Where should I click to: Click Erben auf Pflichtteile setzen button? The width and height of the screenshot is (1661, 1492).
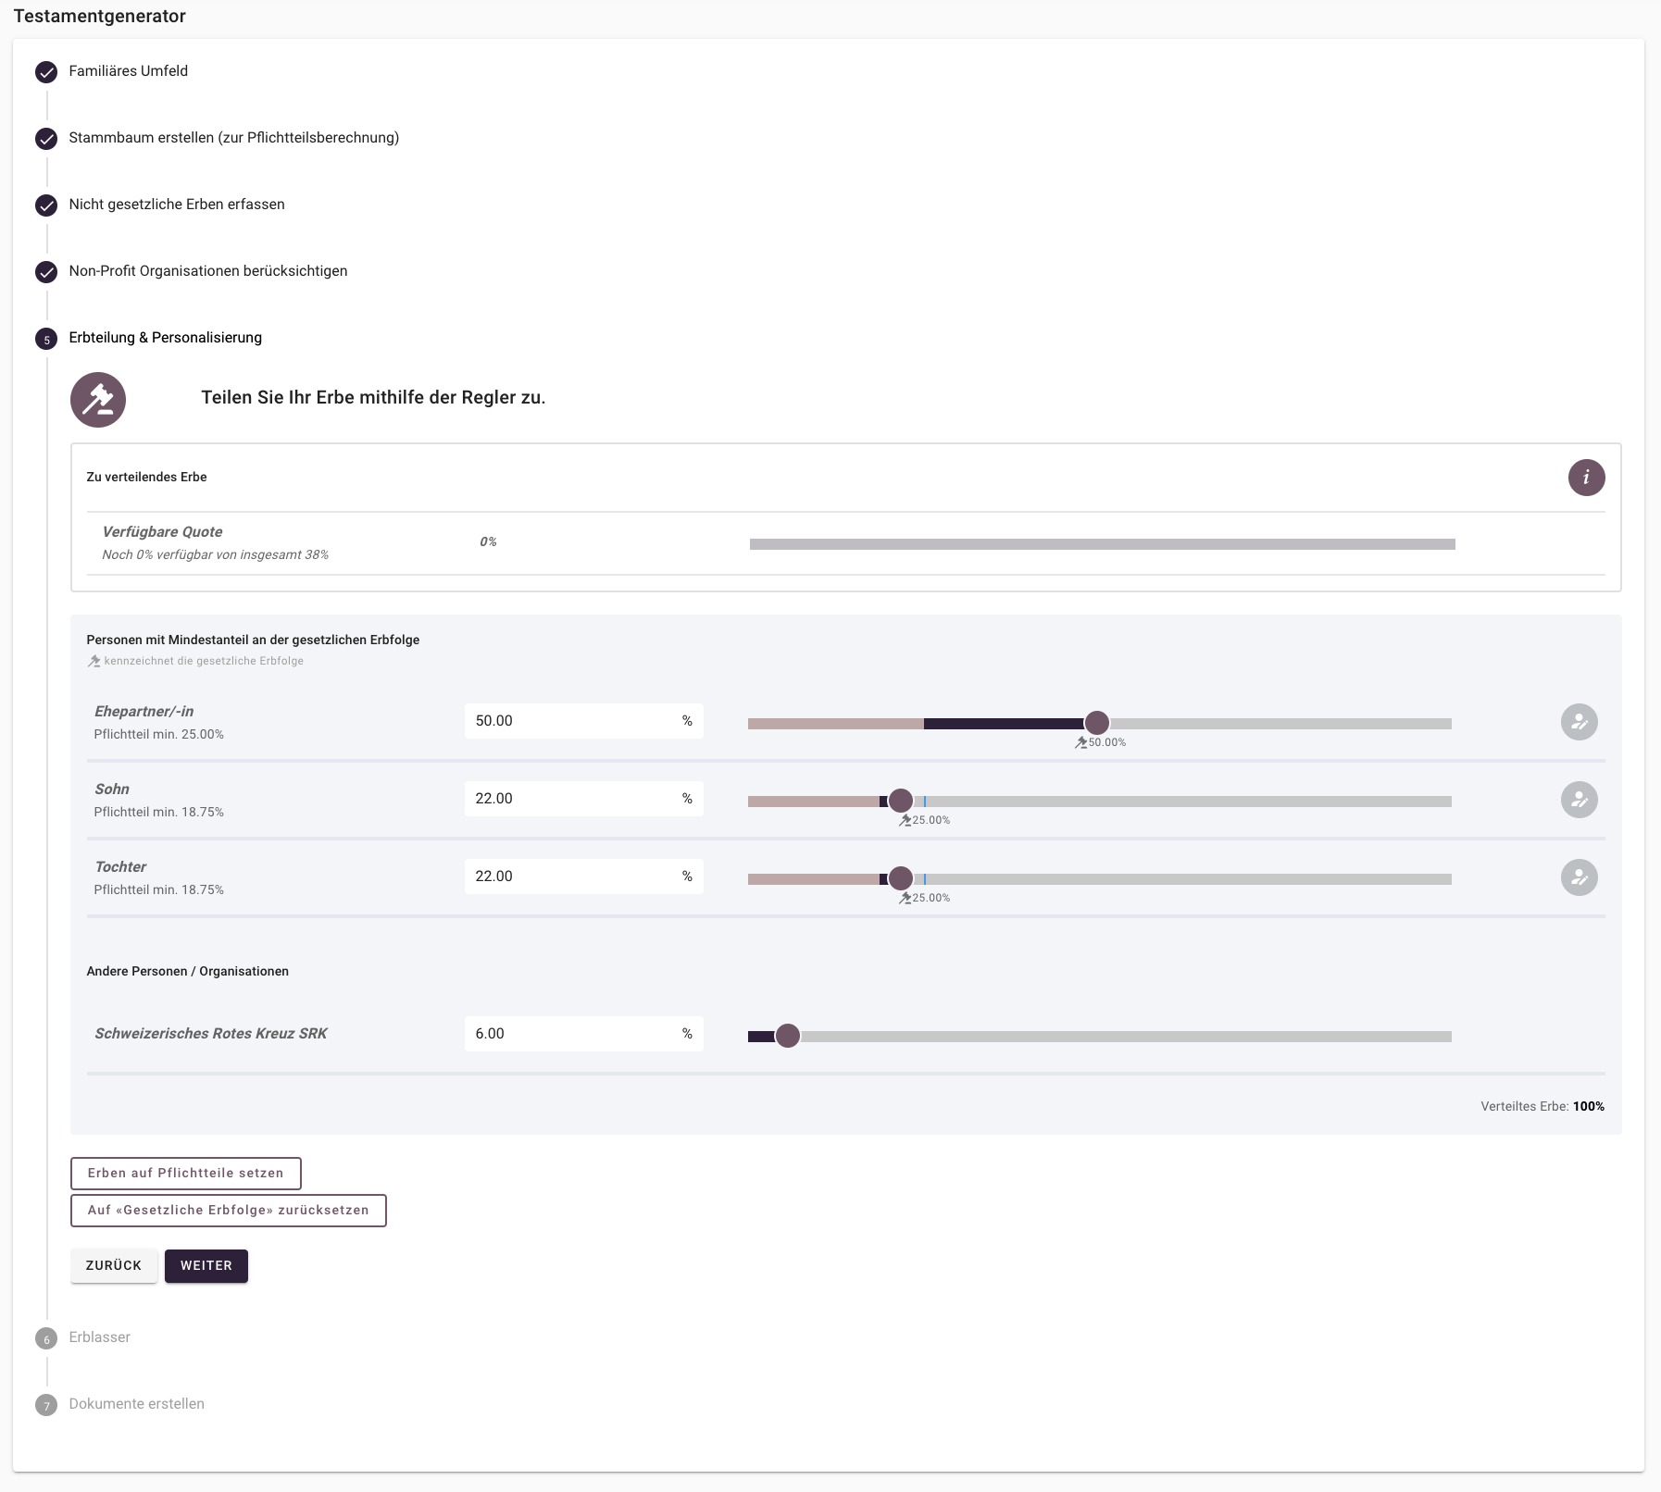point(185,1173)
